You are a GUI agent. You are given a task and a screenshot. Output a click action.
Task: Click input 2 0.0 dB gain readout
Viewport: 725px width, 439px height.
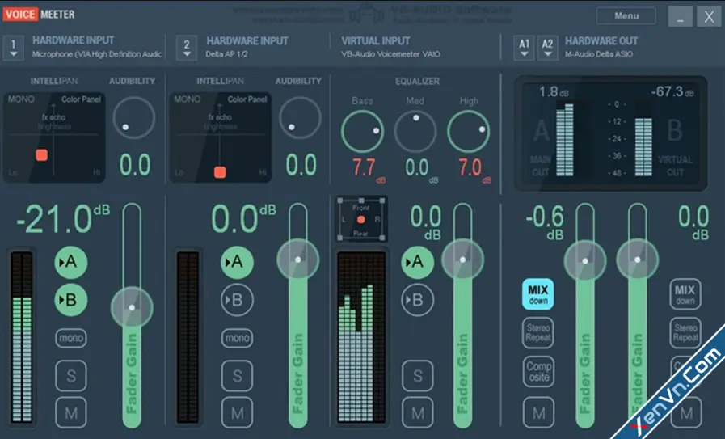pos(243,219)
